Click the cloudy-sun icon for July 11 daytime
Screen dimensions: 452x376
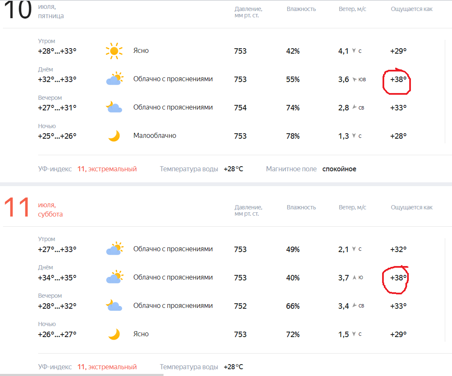click(115, 277)
